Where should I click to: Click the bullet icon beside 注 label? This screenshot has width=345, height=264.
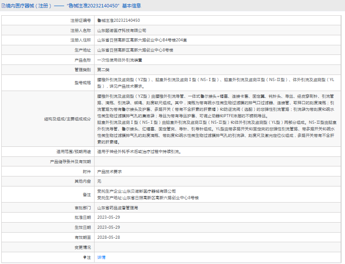pos(85,257)
